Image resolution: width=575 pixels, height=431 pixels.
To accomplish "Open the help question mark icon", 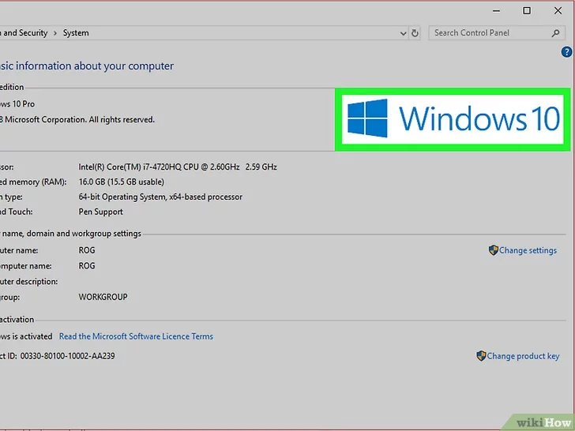I will 566,52.
